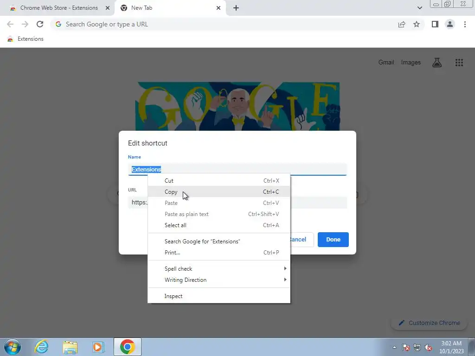Expand the Writing Direction submenu
This screenshot has height=356, width=475.
coord(219,280)
